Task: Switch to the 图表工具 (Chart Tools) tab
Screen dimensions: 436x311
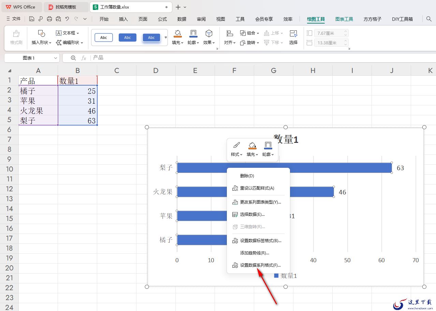Action: pos(344,19)
